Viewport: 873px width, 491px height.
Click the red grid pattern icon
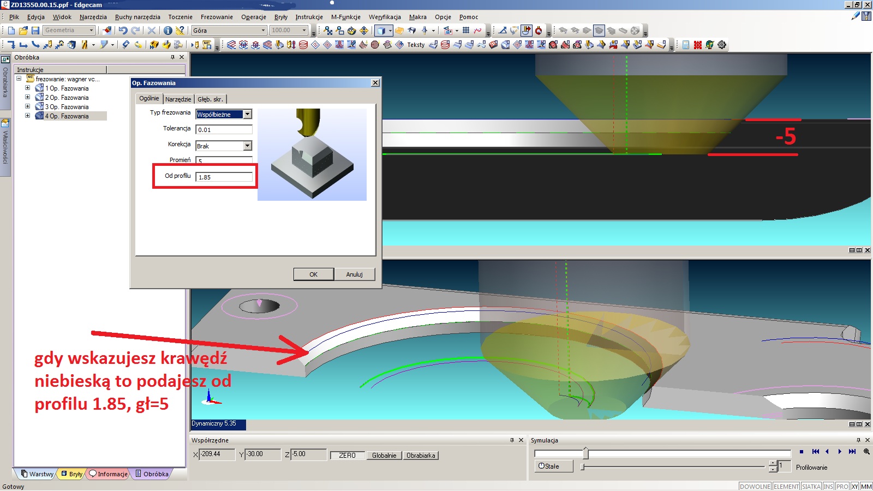coord(698,45)
